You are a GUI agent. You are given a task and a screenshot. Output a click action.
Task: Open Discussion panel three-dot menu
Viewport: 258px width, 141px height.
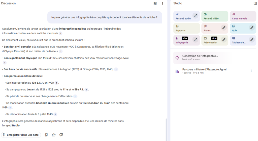[x=163, y=3]
